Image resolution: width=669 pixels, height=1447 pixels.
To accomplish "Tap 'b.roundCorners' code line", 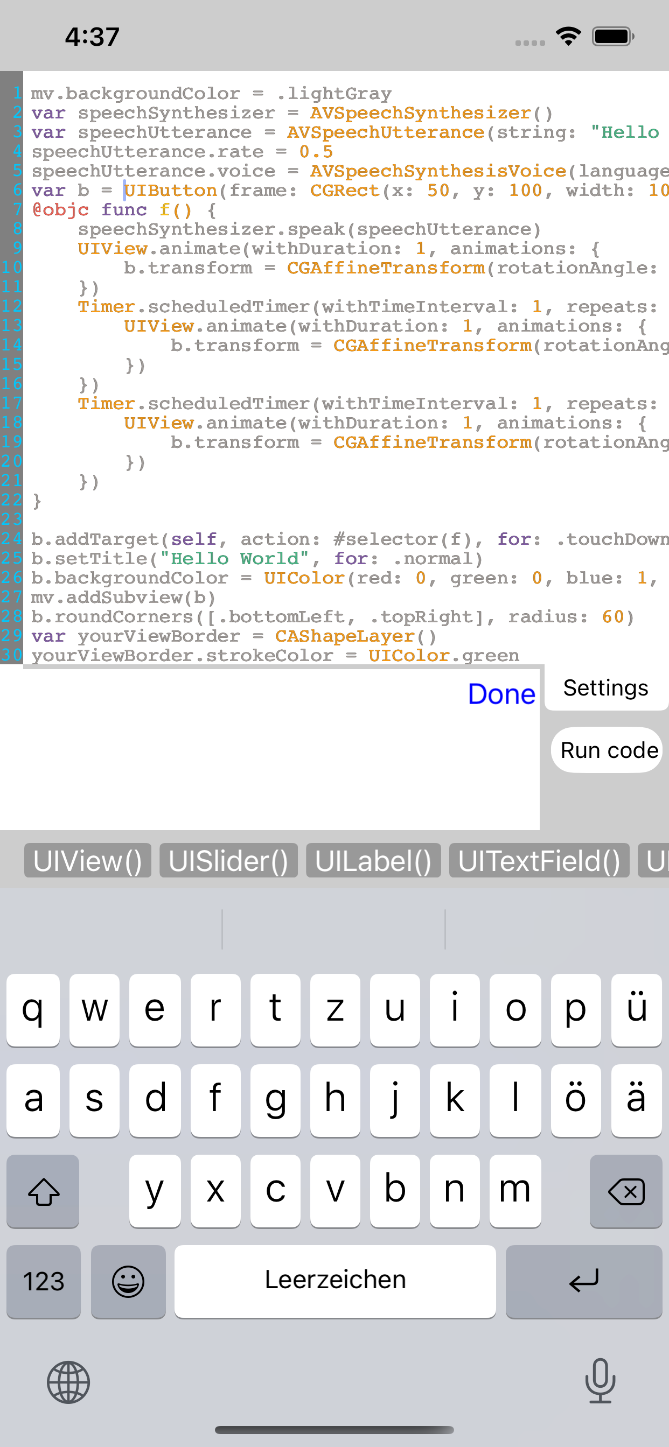I will [333, 617].
